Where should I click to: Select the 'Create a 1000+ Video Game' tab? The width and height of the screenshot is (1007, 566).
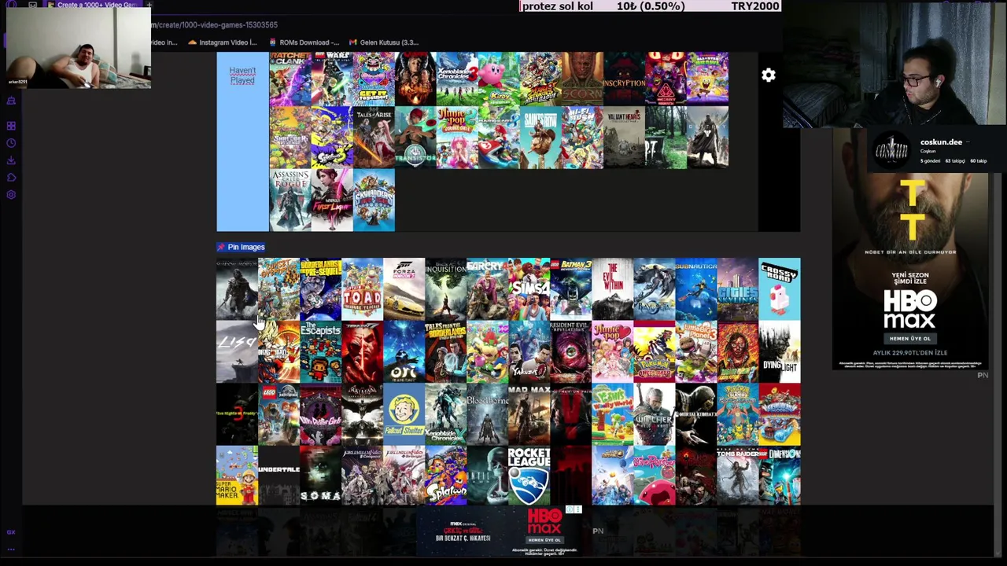point(94,5)
